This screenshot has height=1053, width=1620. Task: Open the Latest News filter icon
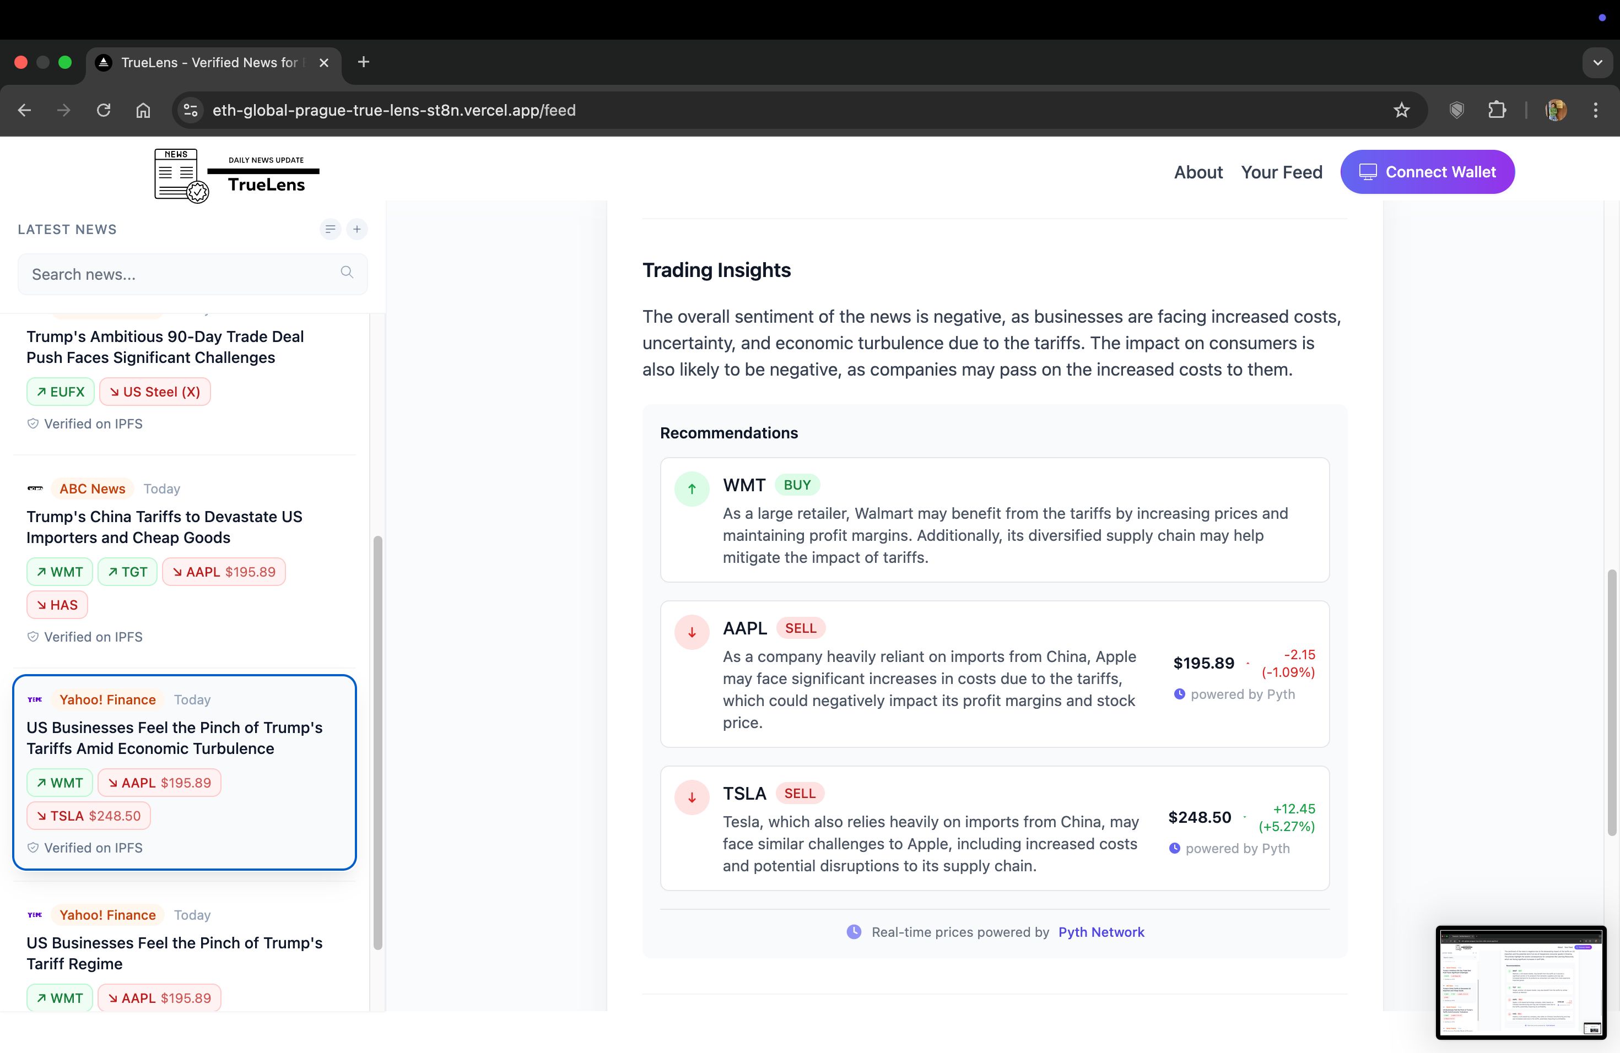(330, 229)
